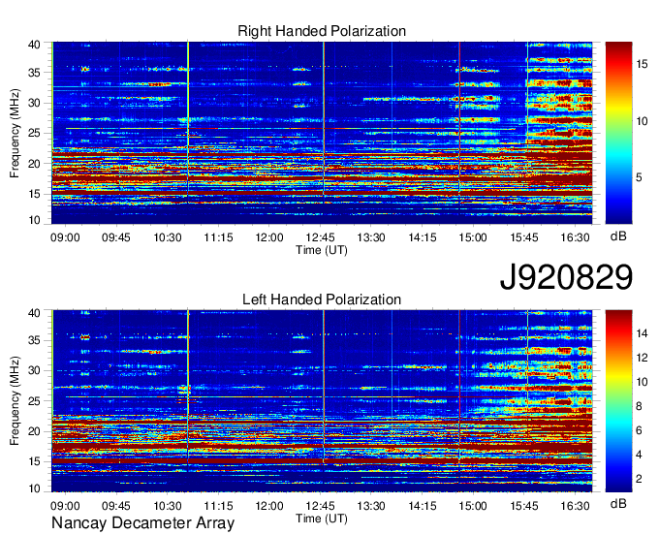659x535 pixels.
Task: Click the dB unit label under top colorbar
Action: click(x=618, y=236)
